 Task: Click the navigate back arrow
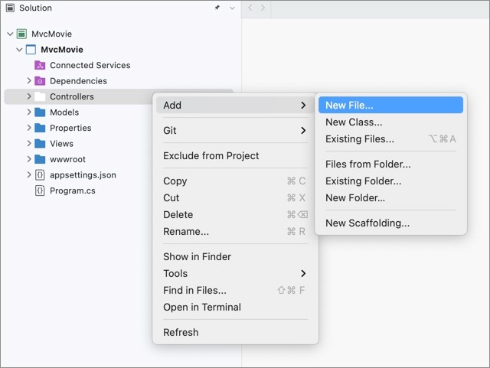point(250,8)
